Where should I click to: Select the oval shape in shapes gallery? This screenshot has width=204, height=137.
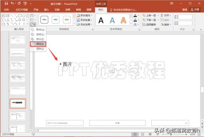pos(24,16)
